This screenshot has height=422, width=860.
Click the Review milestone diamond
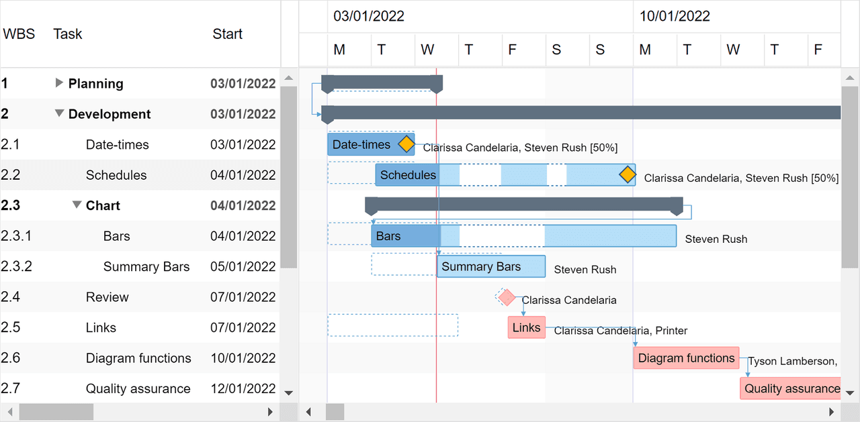[507, 297]
